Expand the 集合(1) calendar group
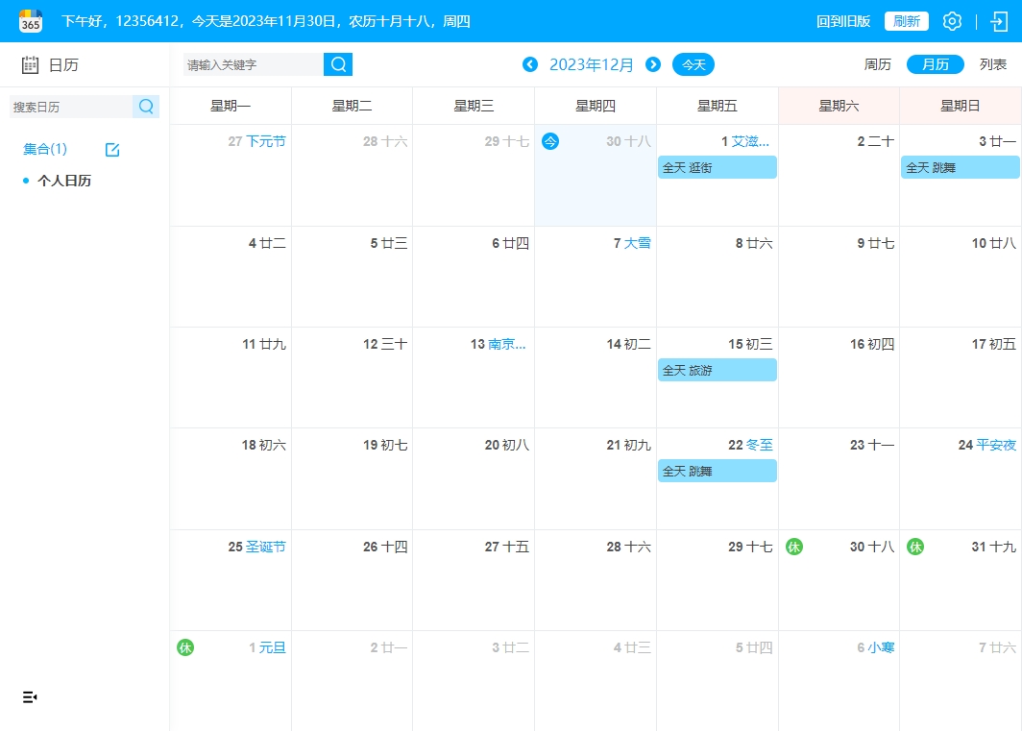The image size is (1022, 731). 45,149
